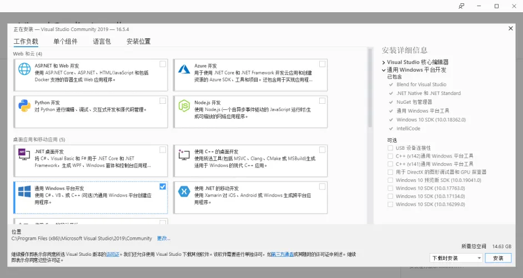Click the feedback icon in title bar

pyautogui.click(x=461, y=6)
